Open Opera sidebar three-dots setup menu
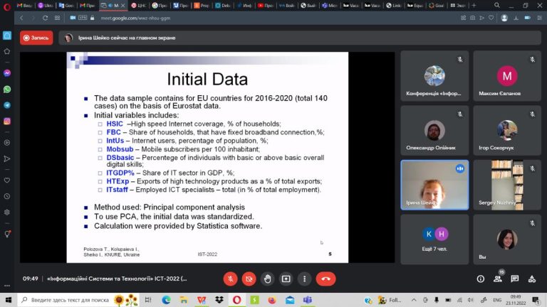The width and height of the screenshot is (547, 307). (x=7, y=286)
